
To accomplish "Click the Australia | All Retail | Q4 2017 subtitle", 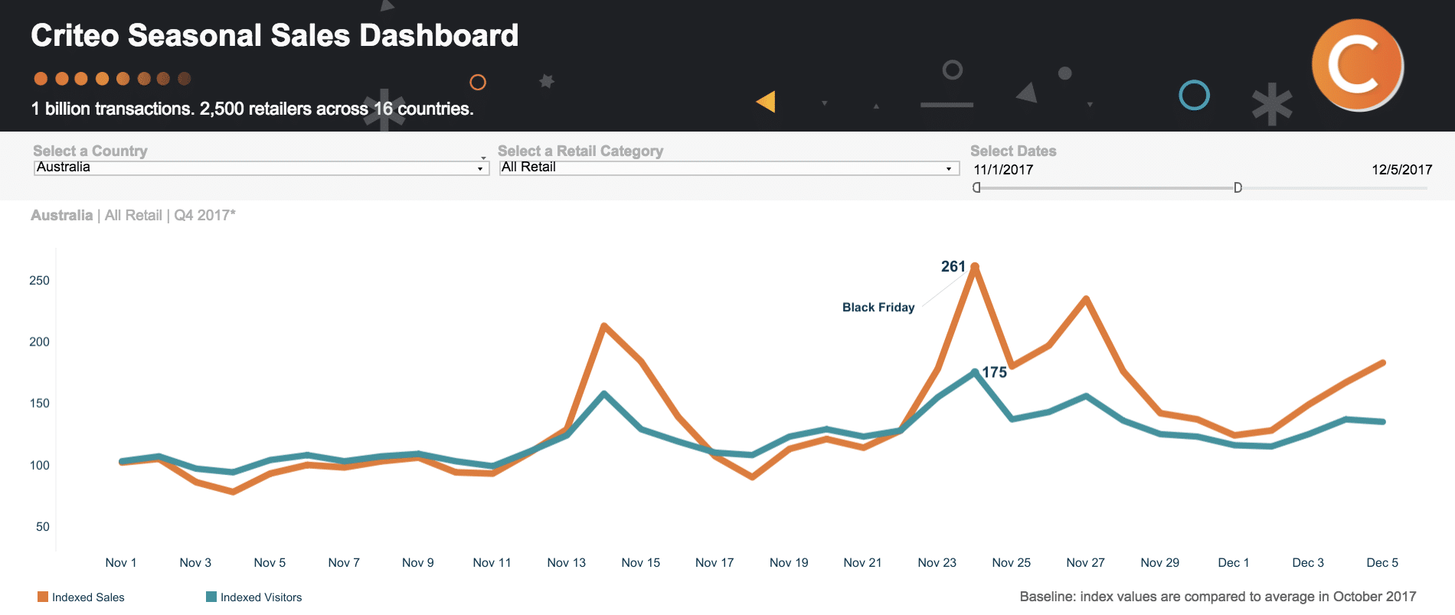I will pos(133,216).
